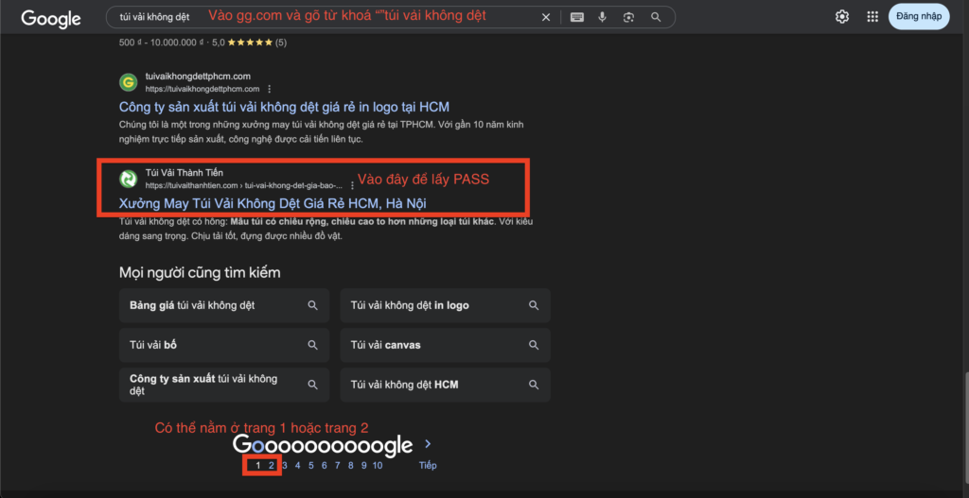Go to results page 6
The height and width of the screenshot is (498, 969).
(324, 465)
